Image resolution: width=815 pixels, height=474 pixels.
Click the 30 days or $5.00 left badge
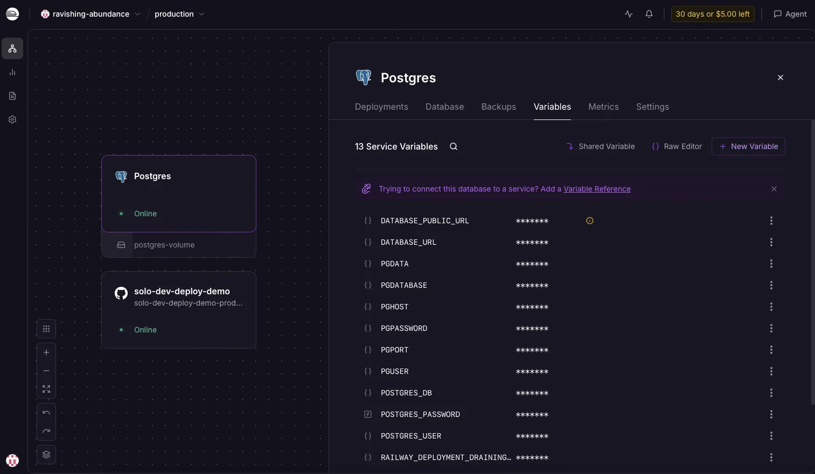tap(713, 14)
